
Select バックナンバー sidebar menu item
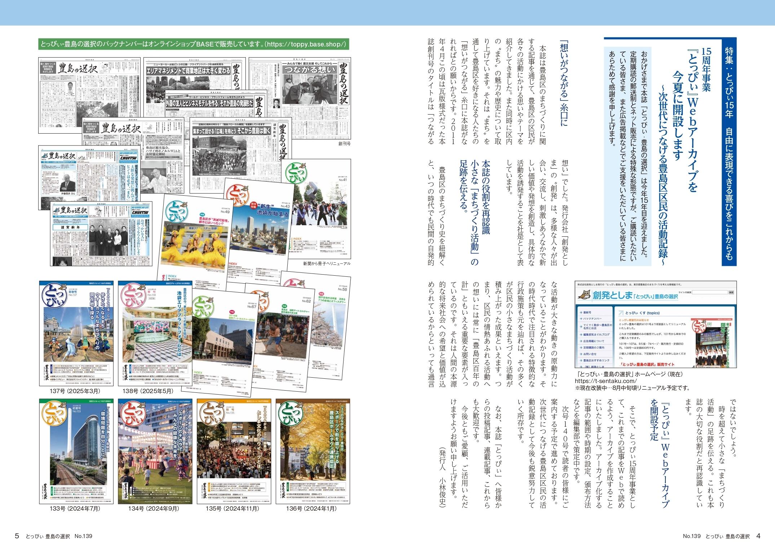coord(593,319)
